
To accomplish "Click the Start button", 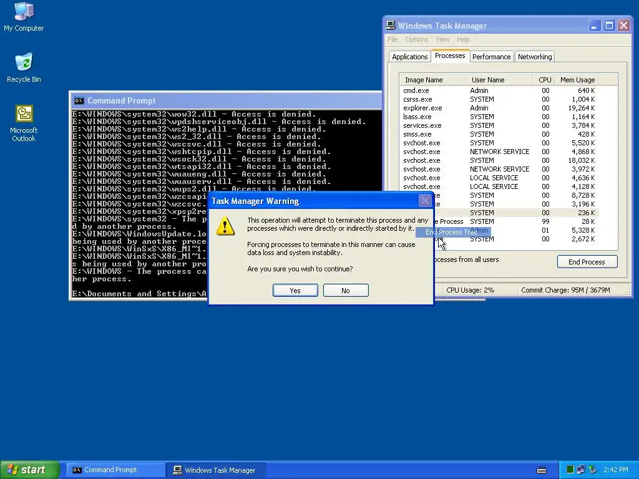I will [x=30, y=470].
